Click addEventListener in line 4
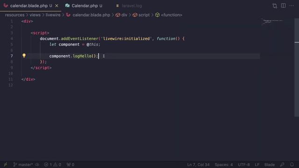Screen dimensions: 299x168 tap(79, 39)
